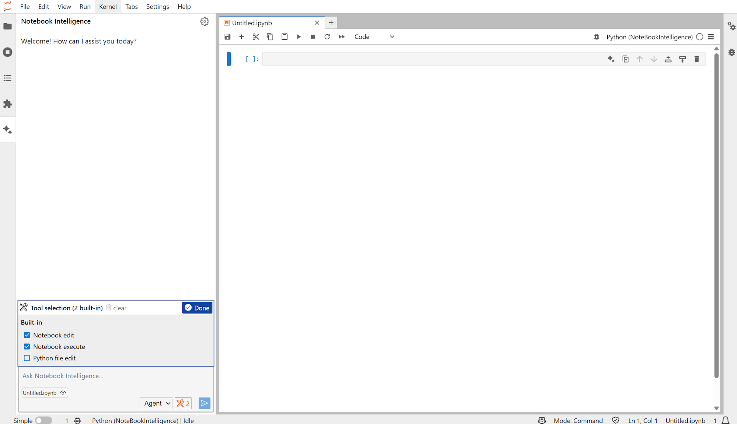
Task: Click kernel Idle status in status bar
Action: pos(143,420)
